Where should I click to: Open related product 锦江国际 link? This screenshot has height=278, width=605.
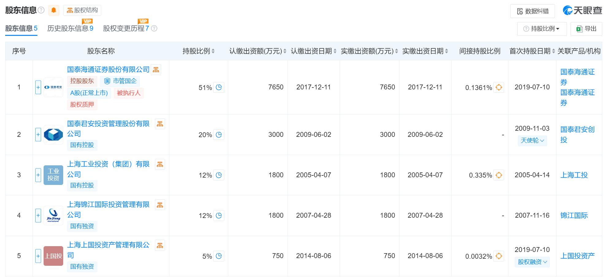click(x=574, y=215)
